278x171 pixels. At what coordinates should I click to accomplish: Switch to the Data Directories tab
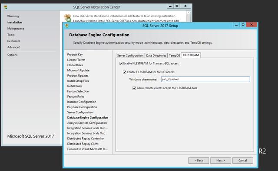pos(156,55)
